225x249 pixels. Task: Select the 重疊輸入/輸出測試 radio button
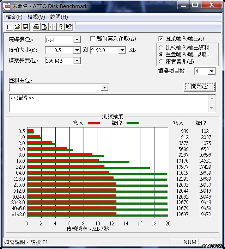(x=161, y=55)
